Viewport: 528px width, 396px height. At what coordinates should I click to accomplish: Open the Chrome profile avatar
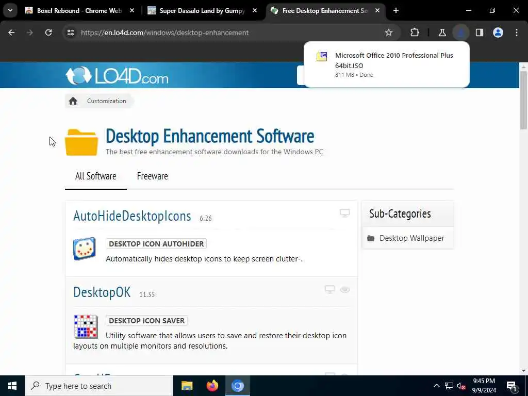click(x=498, y=32)
